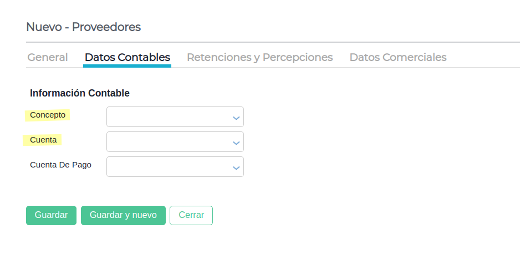Click the separator line below the page title

(273, 42)
